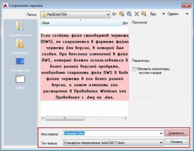Expand the Тип файла format dropdown
The image size is (194, 151).
point(161,142)
